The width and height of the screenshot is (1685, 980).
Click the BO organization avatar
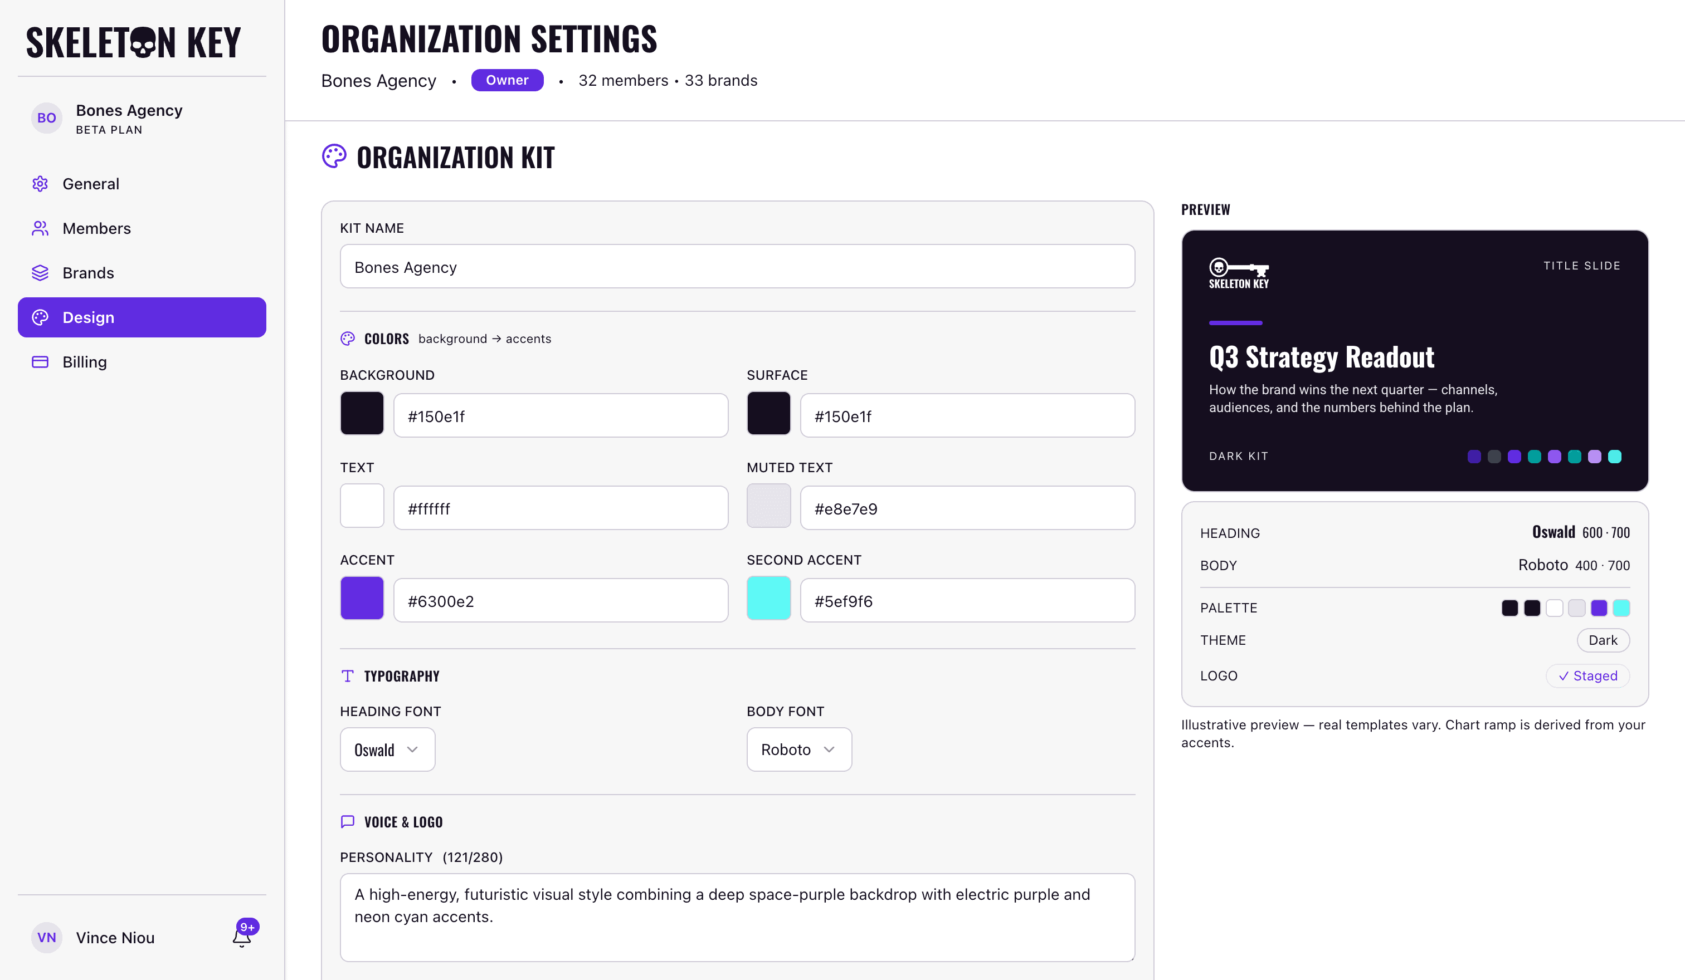(x=47, y=118)
